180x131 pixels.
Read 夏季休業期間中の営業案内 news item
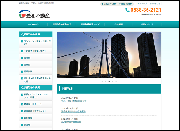[73, 112]
